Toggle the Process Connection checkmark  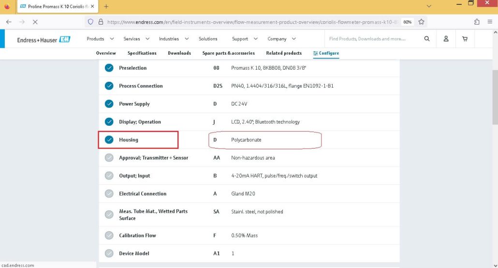[109, 86]
